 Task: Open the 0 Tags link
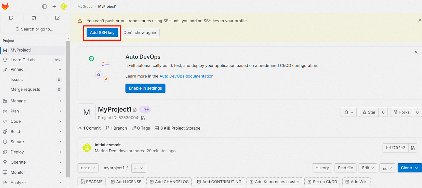[141, 128]
